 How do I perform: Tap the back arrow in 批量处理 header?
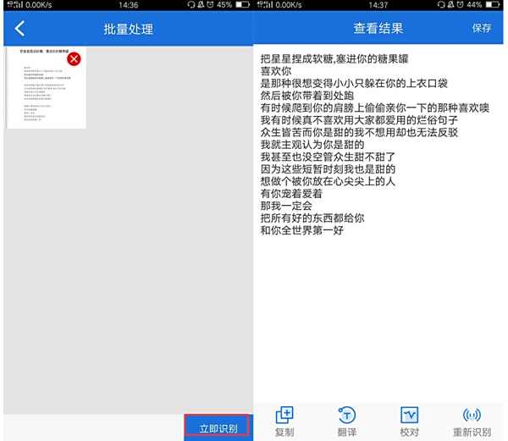pyautogui.click(x=19, y=29)
